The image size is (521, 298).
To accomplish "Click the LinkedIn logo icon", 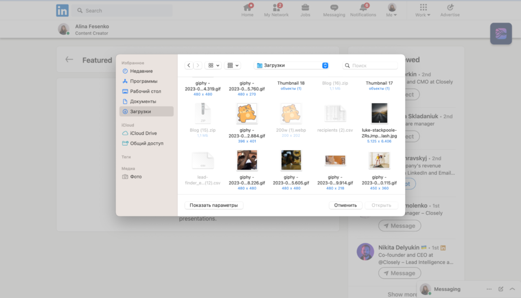I will [62, 10].
